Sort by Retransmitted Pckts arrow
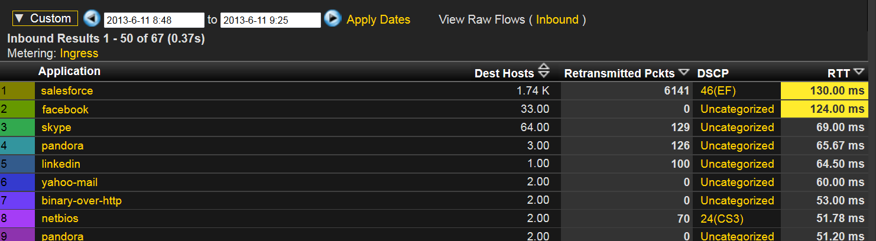This screenshot has height=241, width=876. point(684,72)
